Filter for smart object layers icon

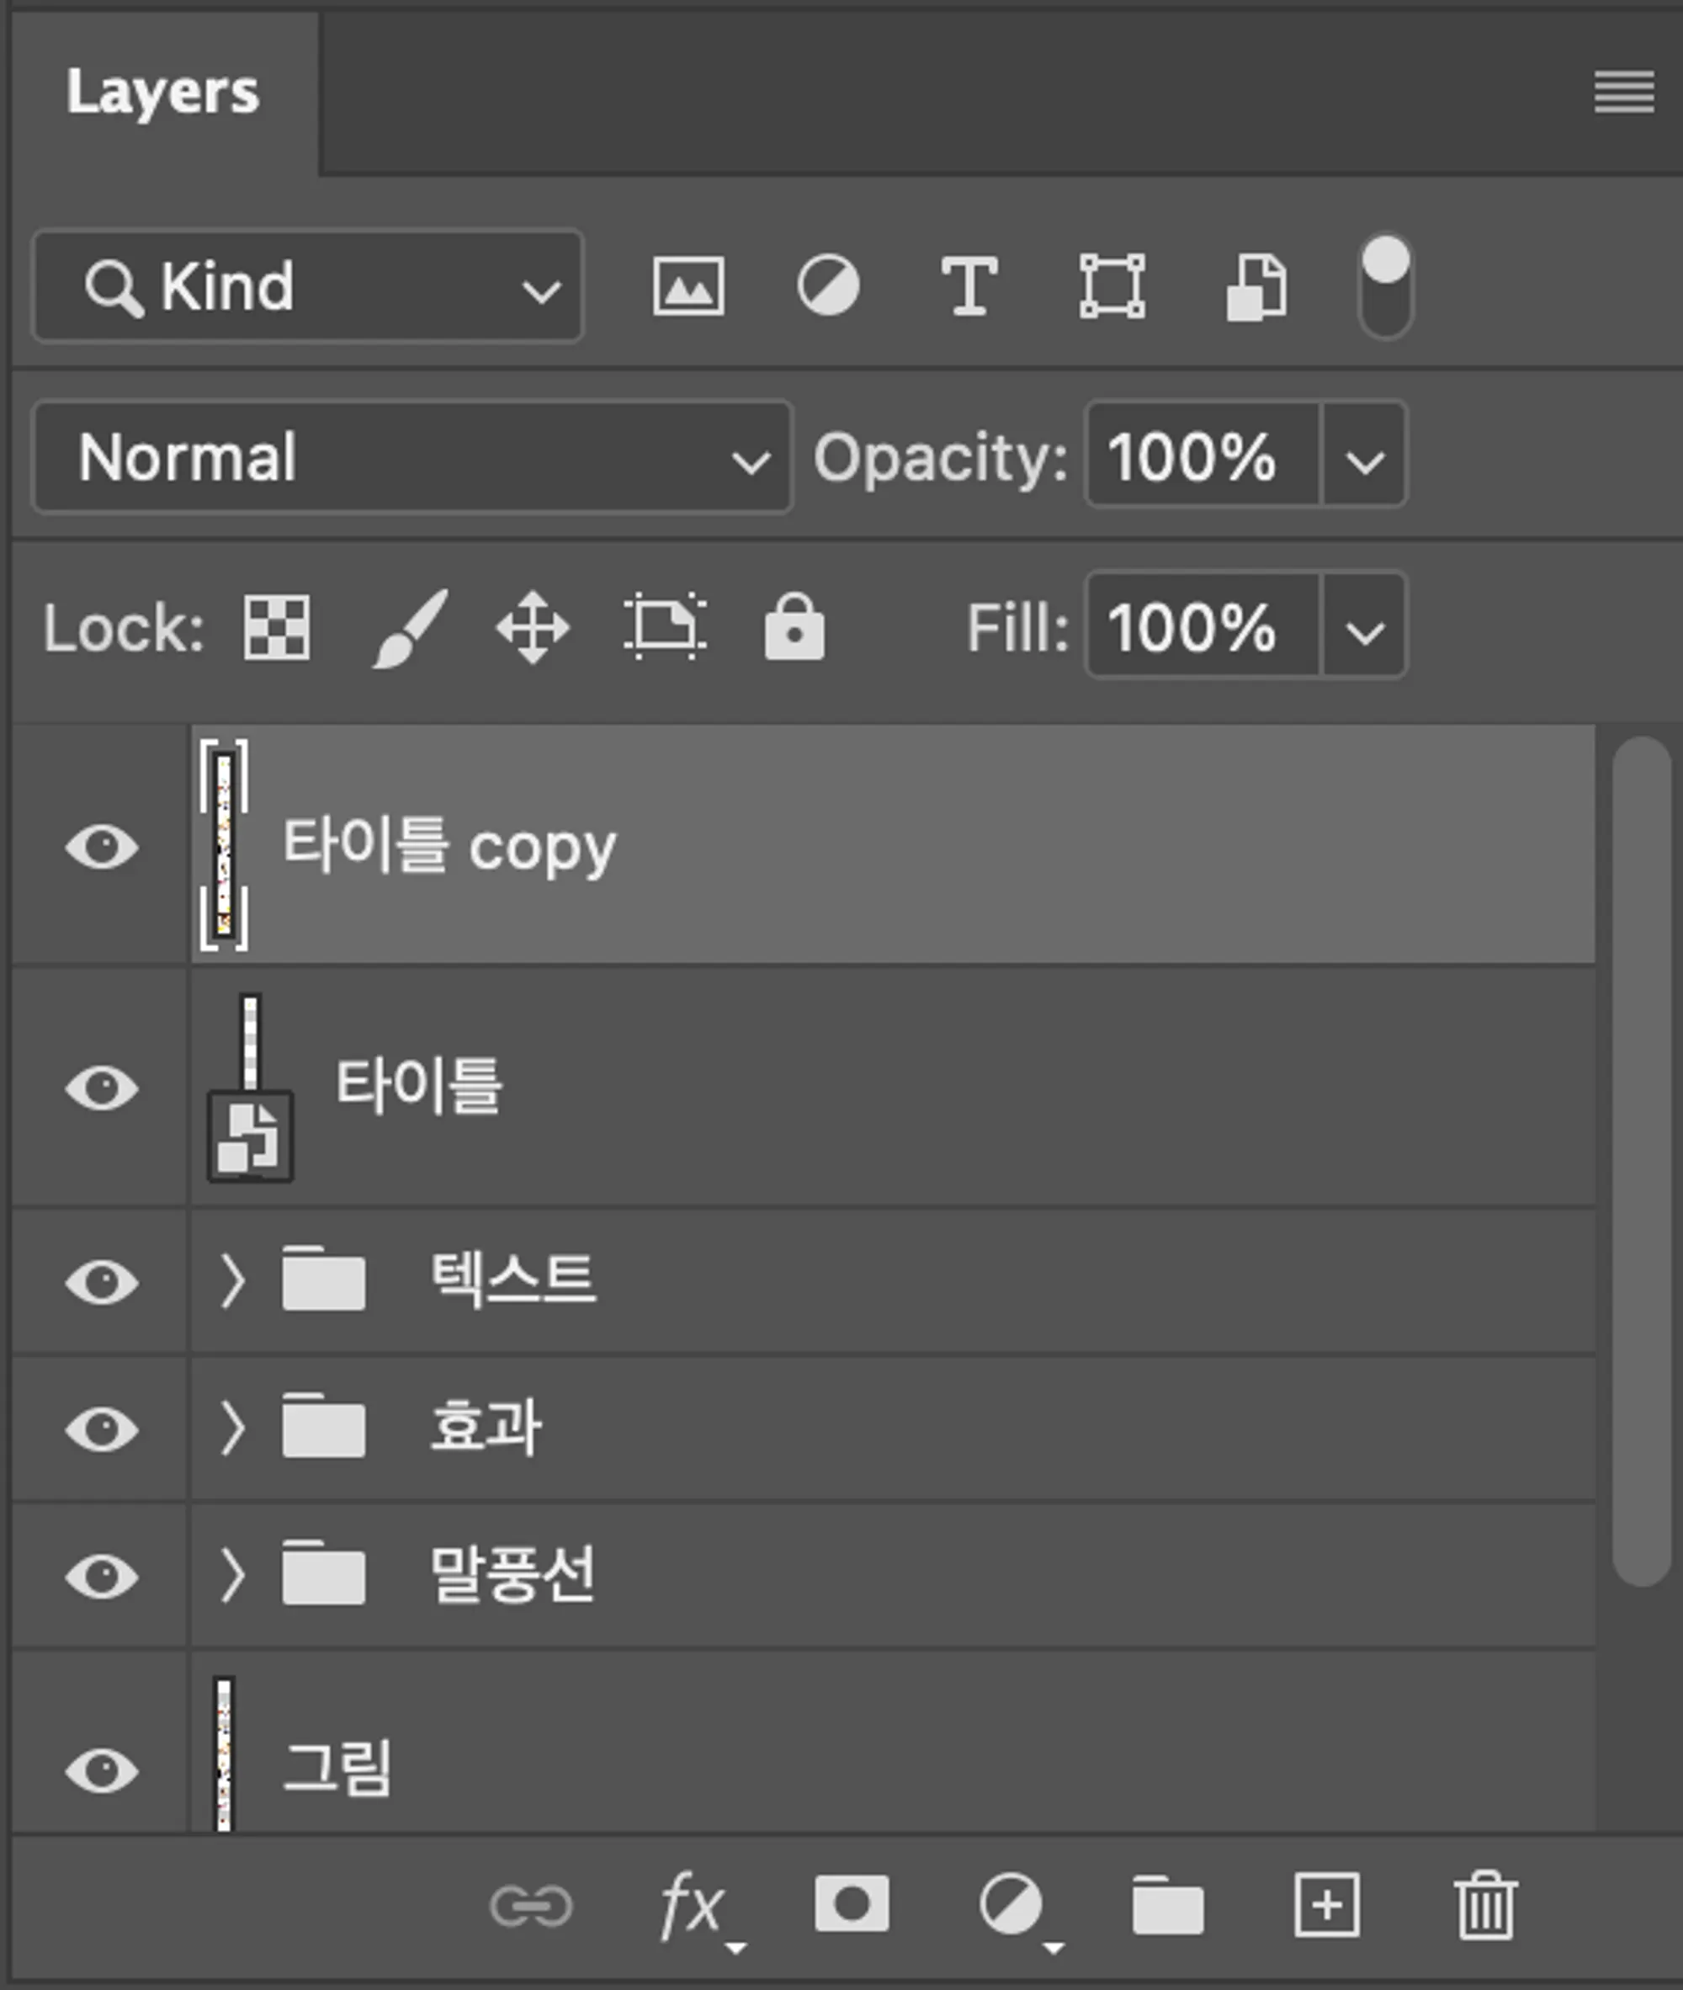pos(1256,285)
